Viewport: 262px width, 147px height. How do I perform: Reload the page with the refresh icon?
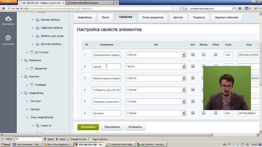coord(180,8)
